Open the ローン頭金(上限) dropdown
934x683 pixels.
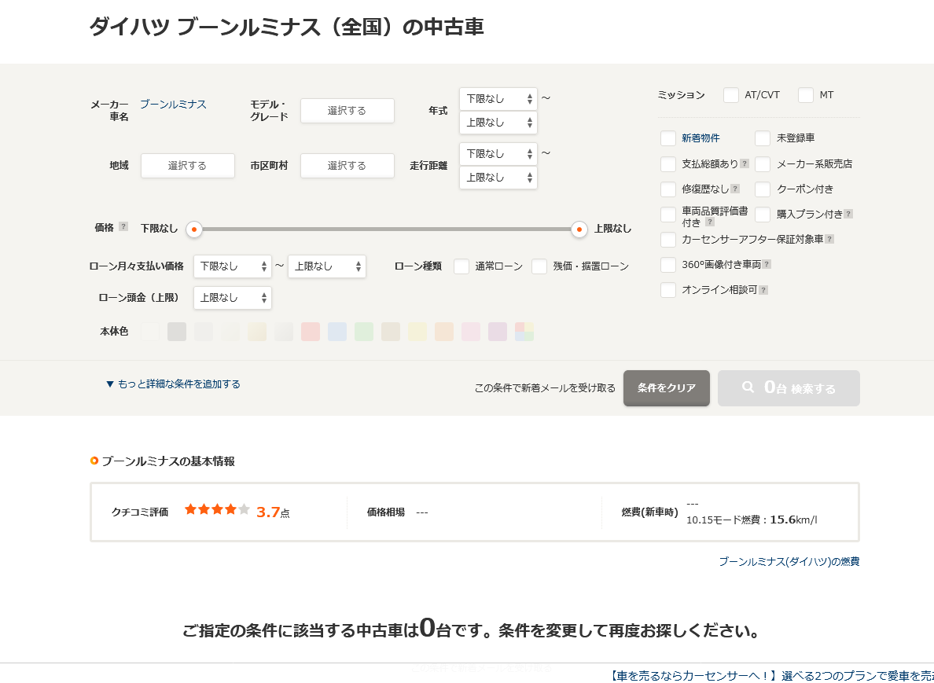coord(232,298)
